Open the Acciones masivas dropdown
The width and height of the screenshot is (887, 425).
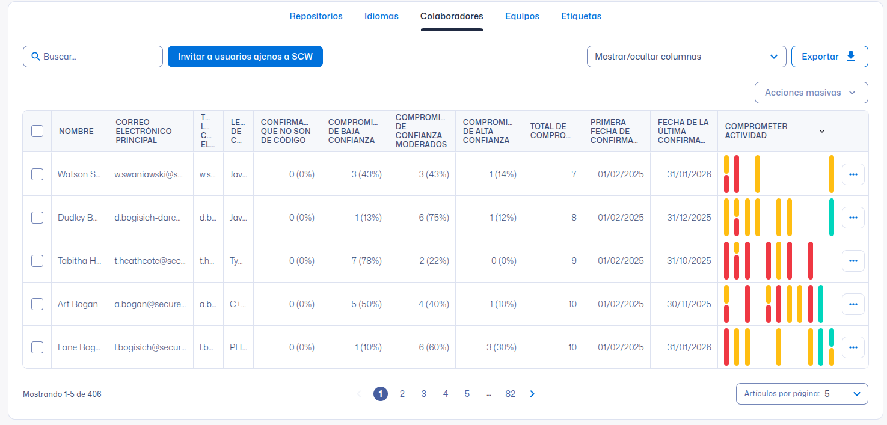tap(811, 93)
